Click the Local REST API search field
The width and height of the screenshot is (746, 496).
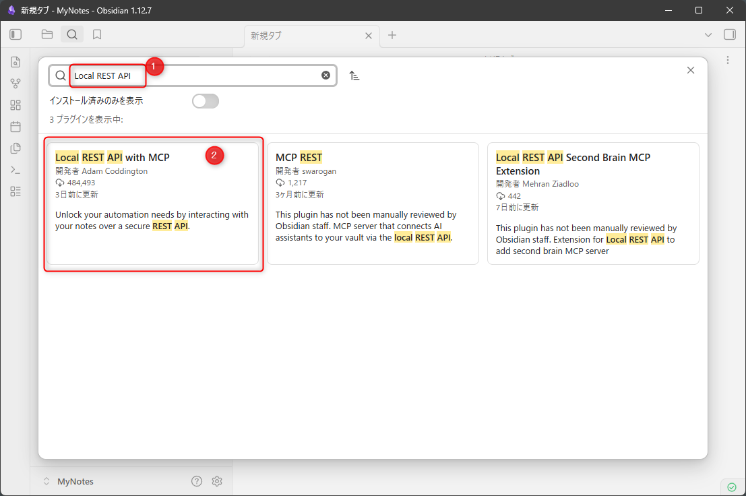pos(193,75)
